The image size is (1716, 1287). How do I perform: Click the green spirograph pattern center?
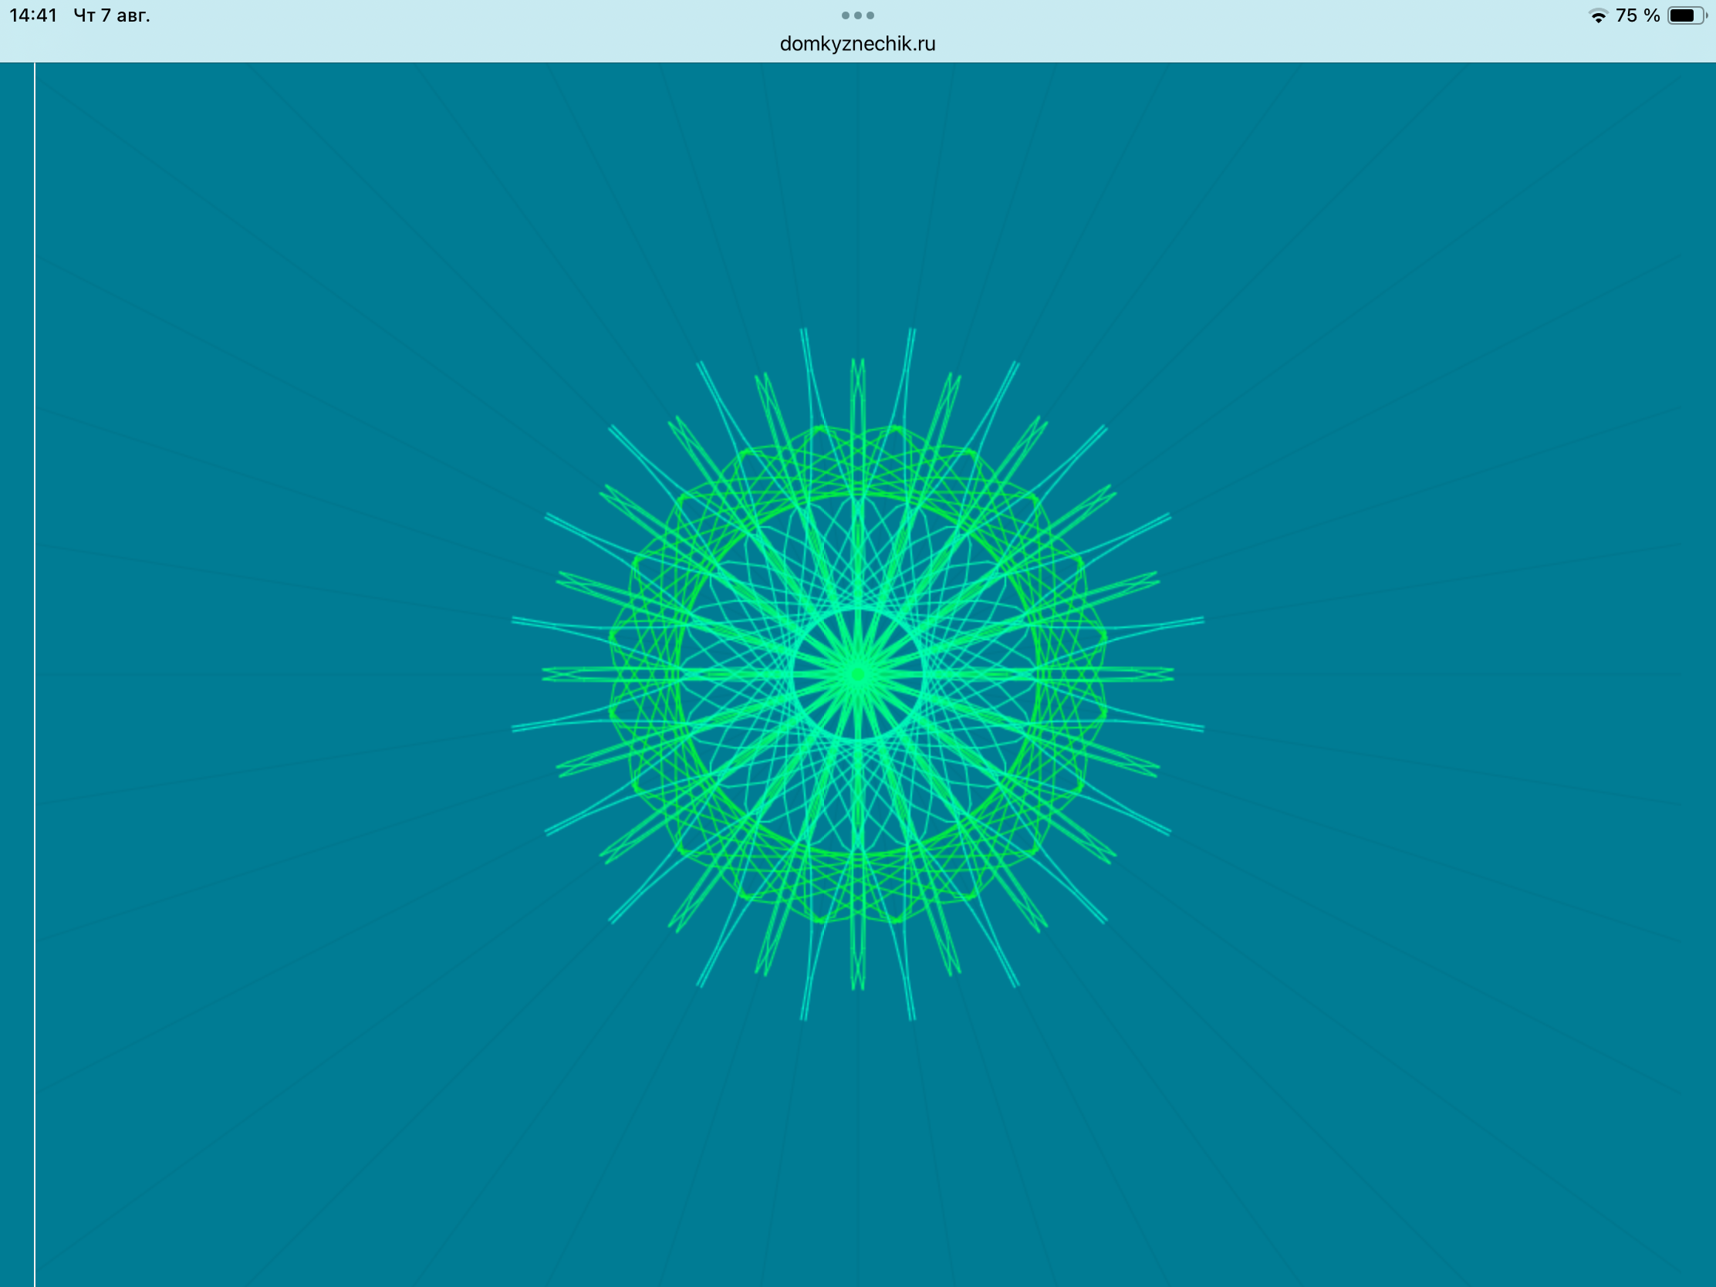(857, 674)
